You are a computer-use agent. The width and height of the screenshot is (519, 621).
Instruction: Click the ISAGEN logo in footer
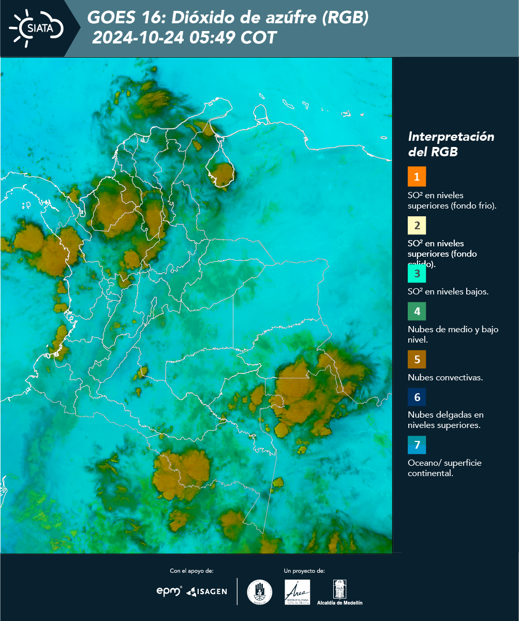point(206,592)
